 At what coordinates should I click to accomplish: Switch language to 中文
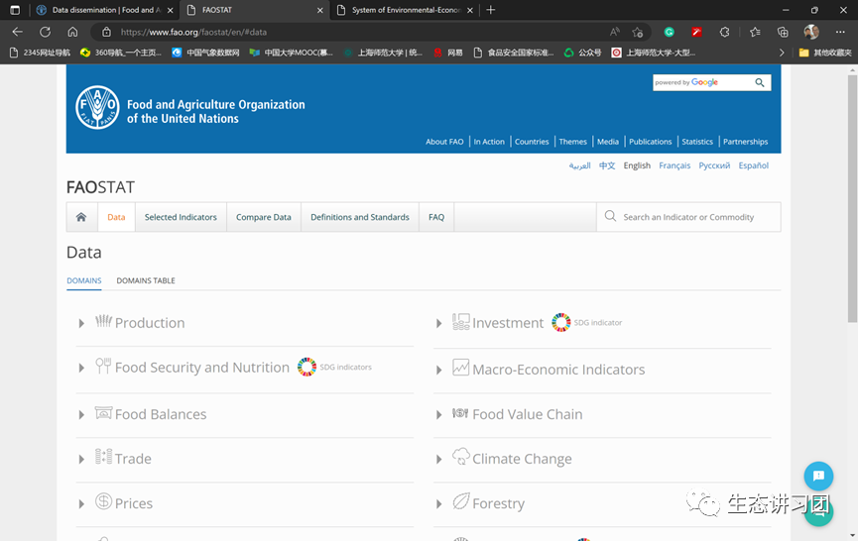607,165
